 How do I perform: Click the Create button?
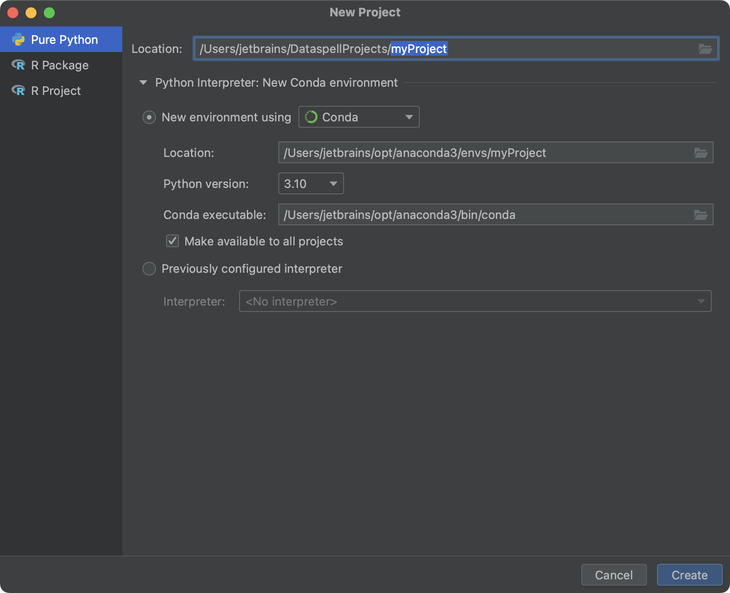coord(689,575)
